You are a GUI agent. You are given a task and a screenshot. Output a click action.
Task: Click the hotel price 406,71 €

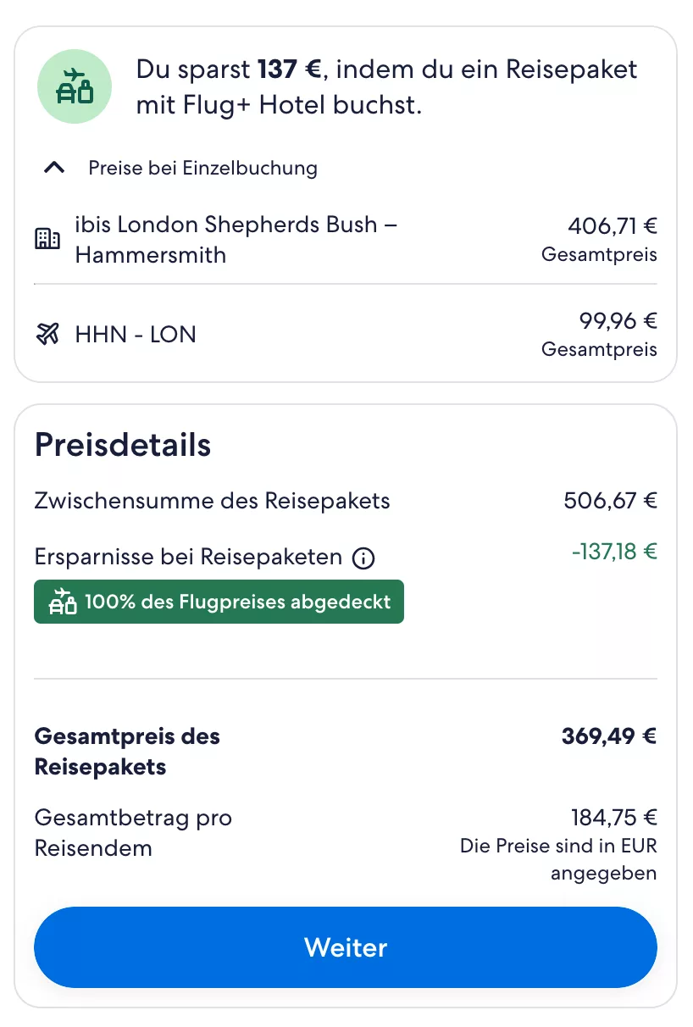tap(612, 226)
